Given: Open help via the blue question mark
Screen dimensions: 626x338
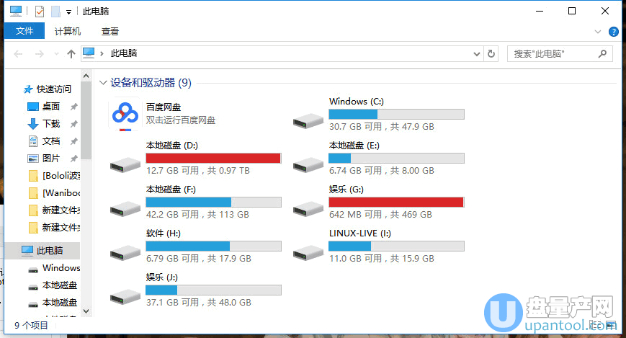Looking at the screenshot, I should [614, 32].
